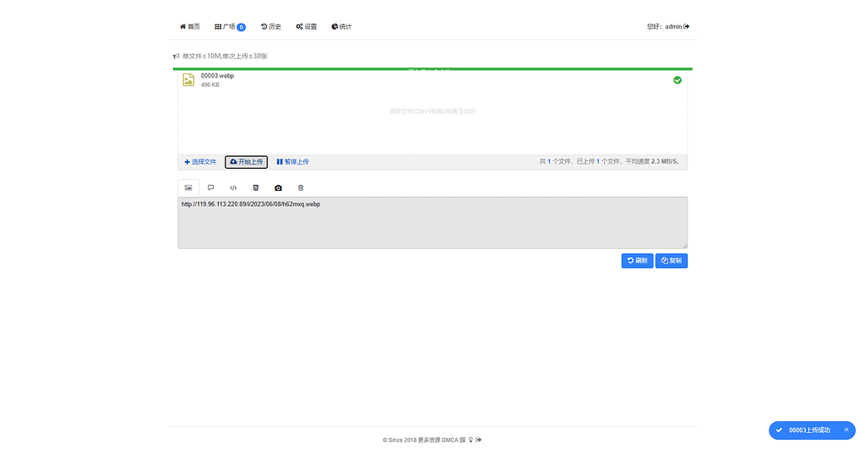
Task: Click the 496 KB file size text
Action: 209,85
